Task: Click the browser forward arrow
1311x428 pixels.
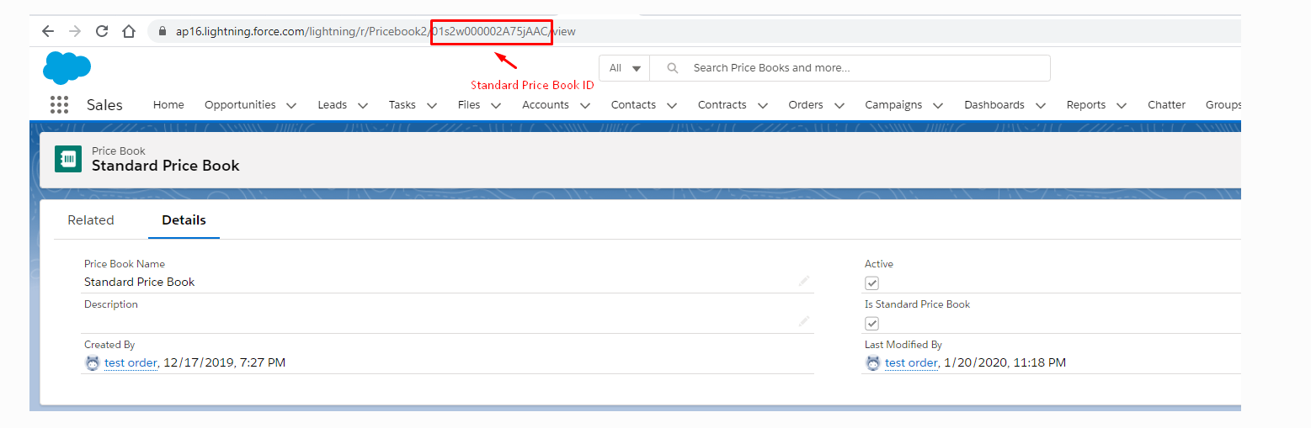Action: pos(75,31)
